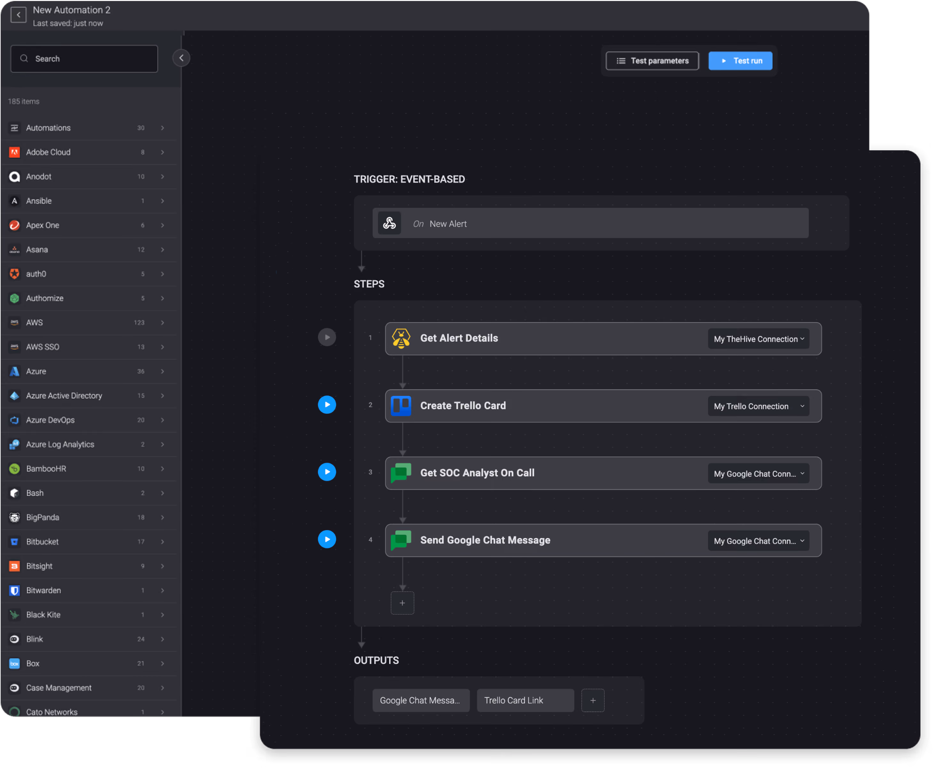Click the Authomize icon in the sidebar
The width and height of the screenshot is (935, 768).
pyautogui.click(x=15, y=298)
